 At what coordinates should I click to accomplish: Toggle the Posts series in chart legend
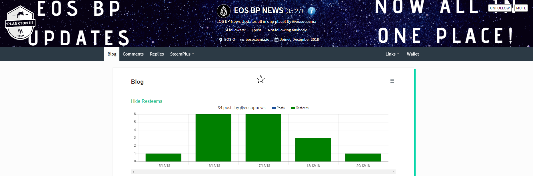click(278, 108)
